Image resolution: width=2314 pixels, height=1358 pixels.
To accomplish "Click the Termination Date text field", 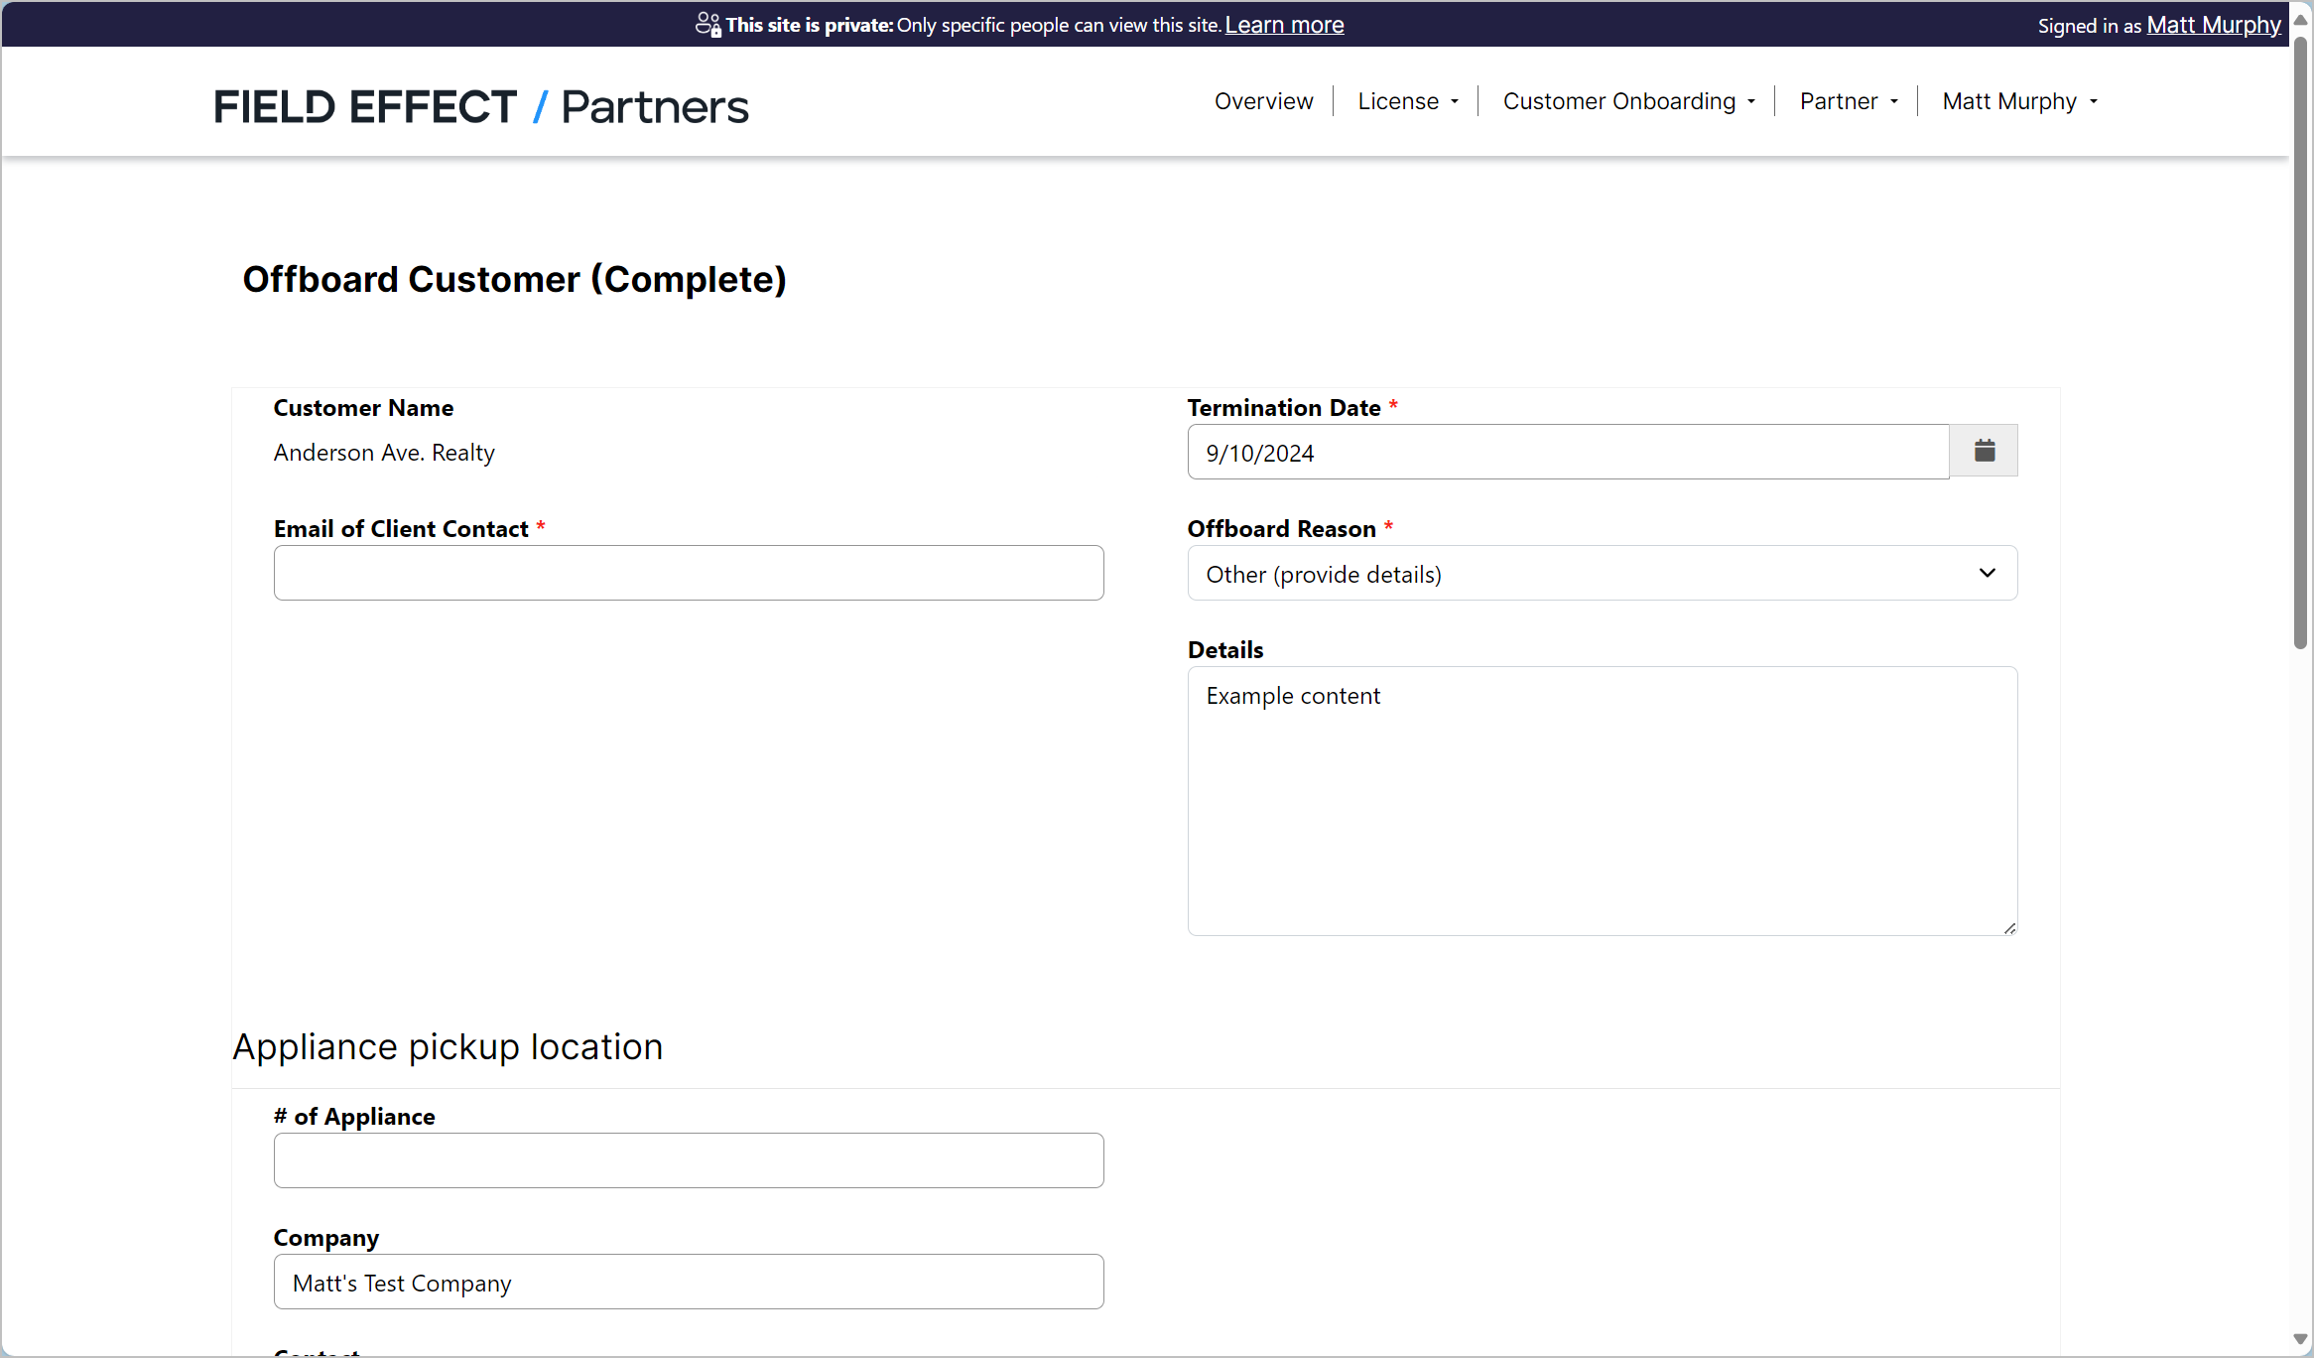I will point(1568,453).
